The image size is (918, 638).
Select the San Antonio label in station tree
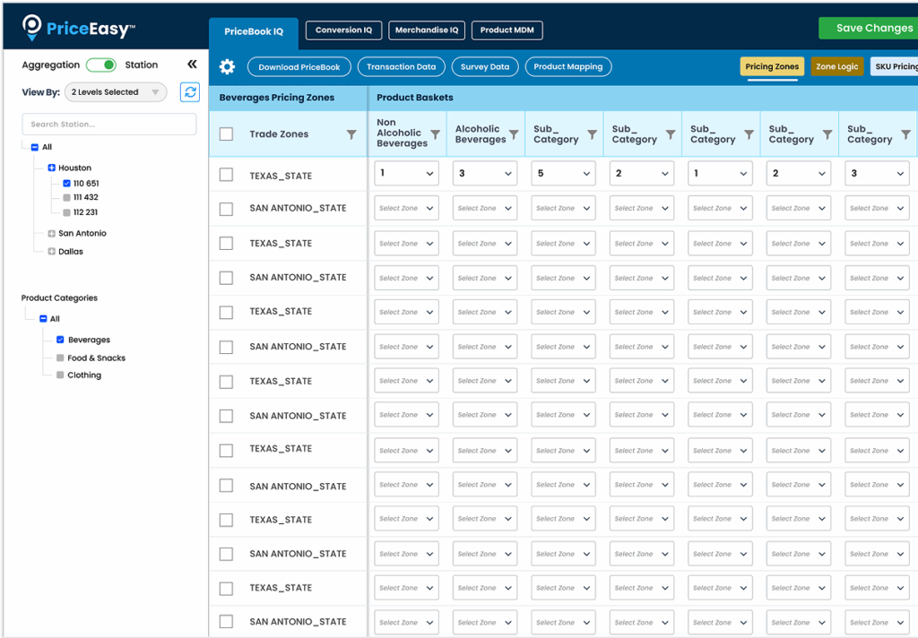pos(82,234)
